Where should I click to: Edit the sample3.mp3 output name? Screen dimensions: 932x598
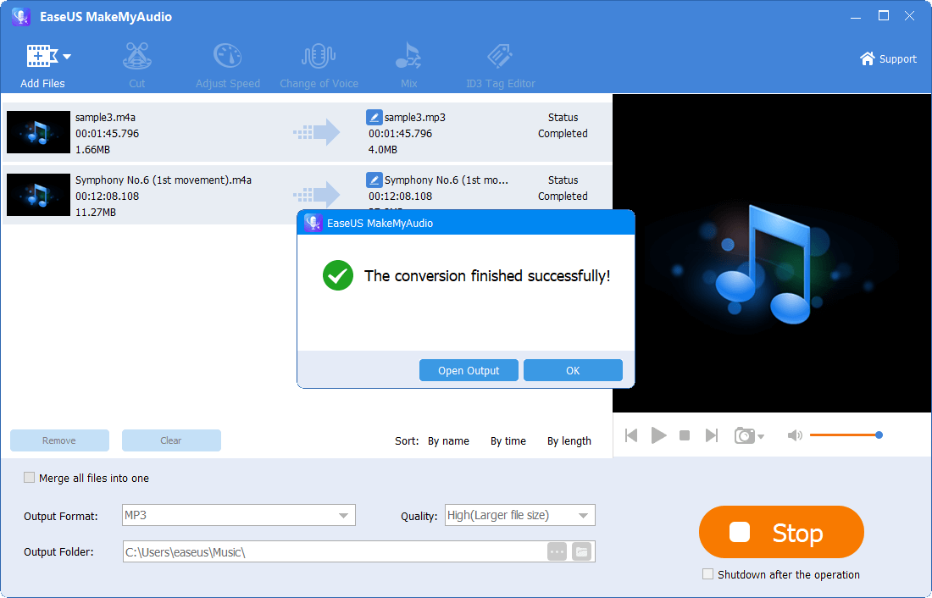click(374, 117)
